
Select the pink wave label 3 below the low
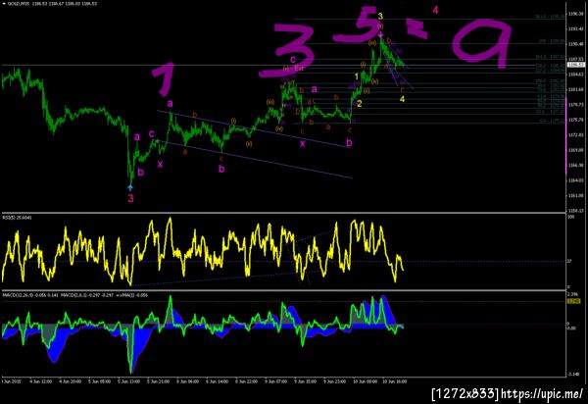pyautogui.click(x=130, y=198)
